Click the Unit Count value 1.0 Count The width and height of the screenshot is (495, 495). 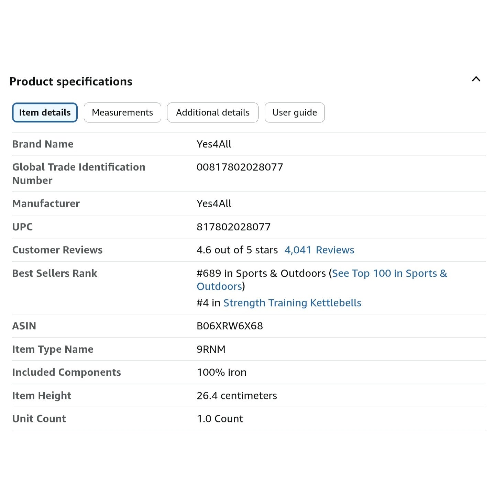(220, 419)
